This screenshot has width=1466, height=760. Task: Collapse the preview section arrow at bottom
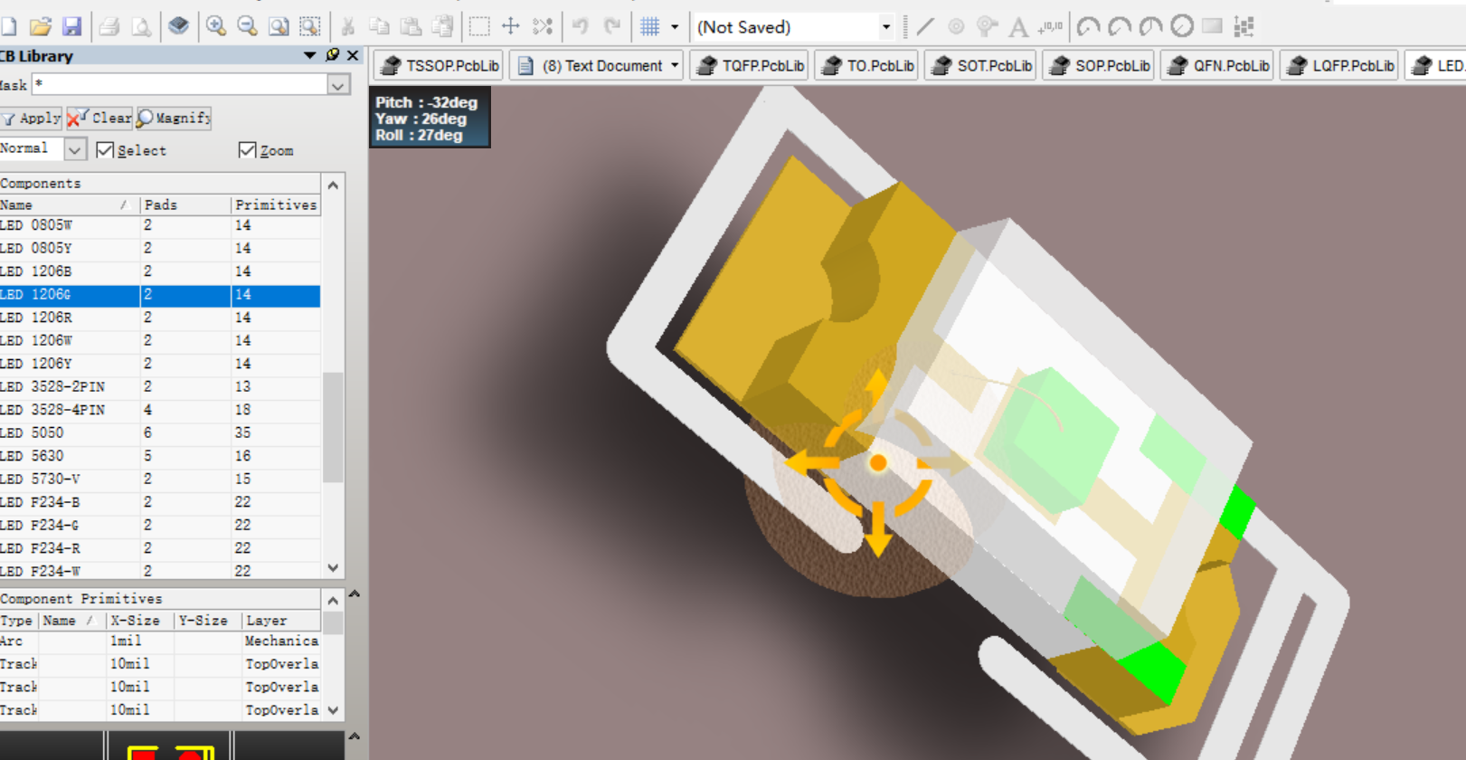pyautogui.click(x=355, y=736)
